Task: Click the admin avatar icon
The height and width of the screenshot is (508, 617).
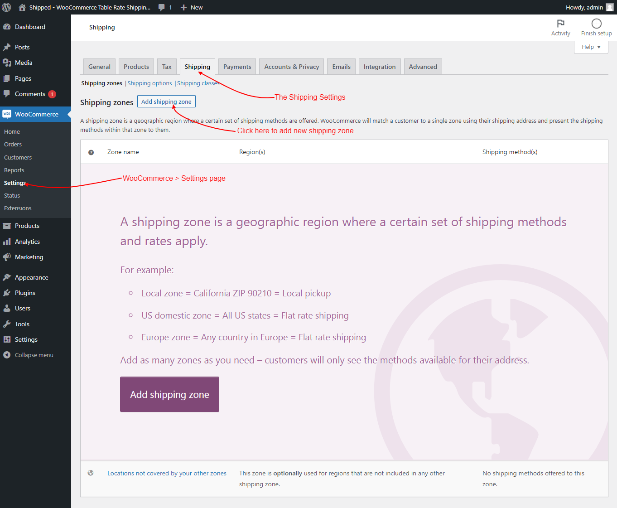Action: pos(610,7)
